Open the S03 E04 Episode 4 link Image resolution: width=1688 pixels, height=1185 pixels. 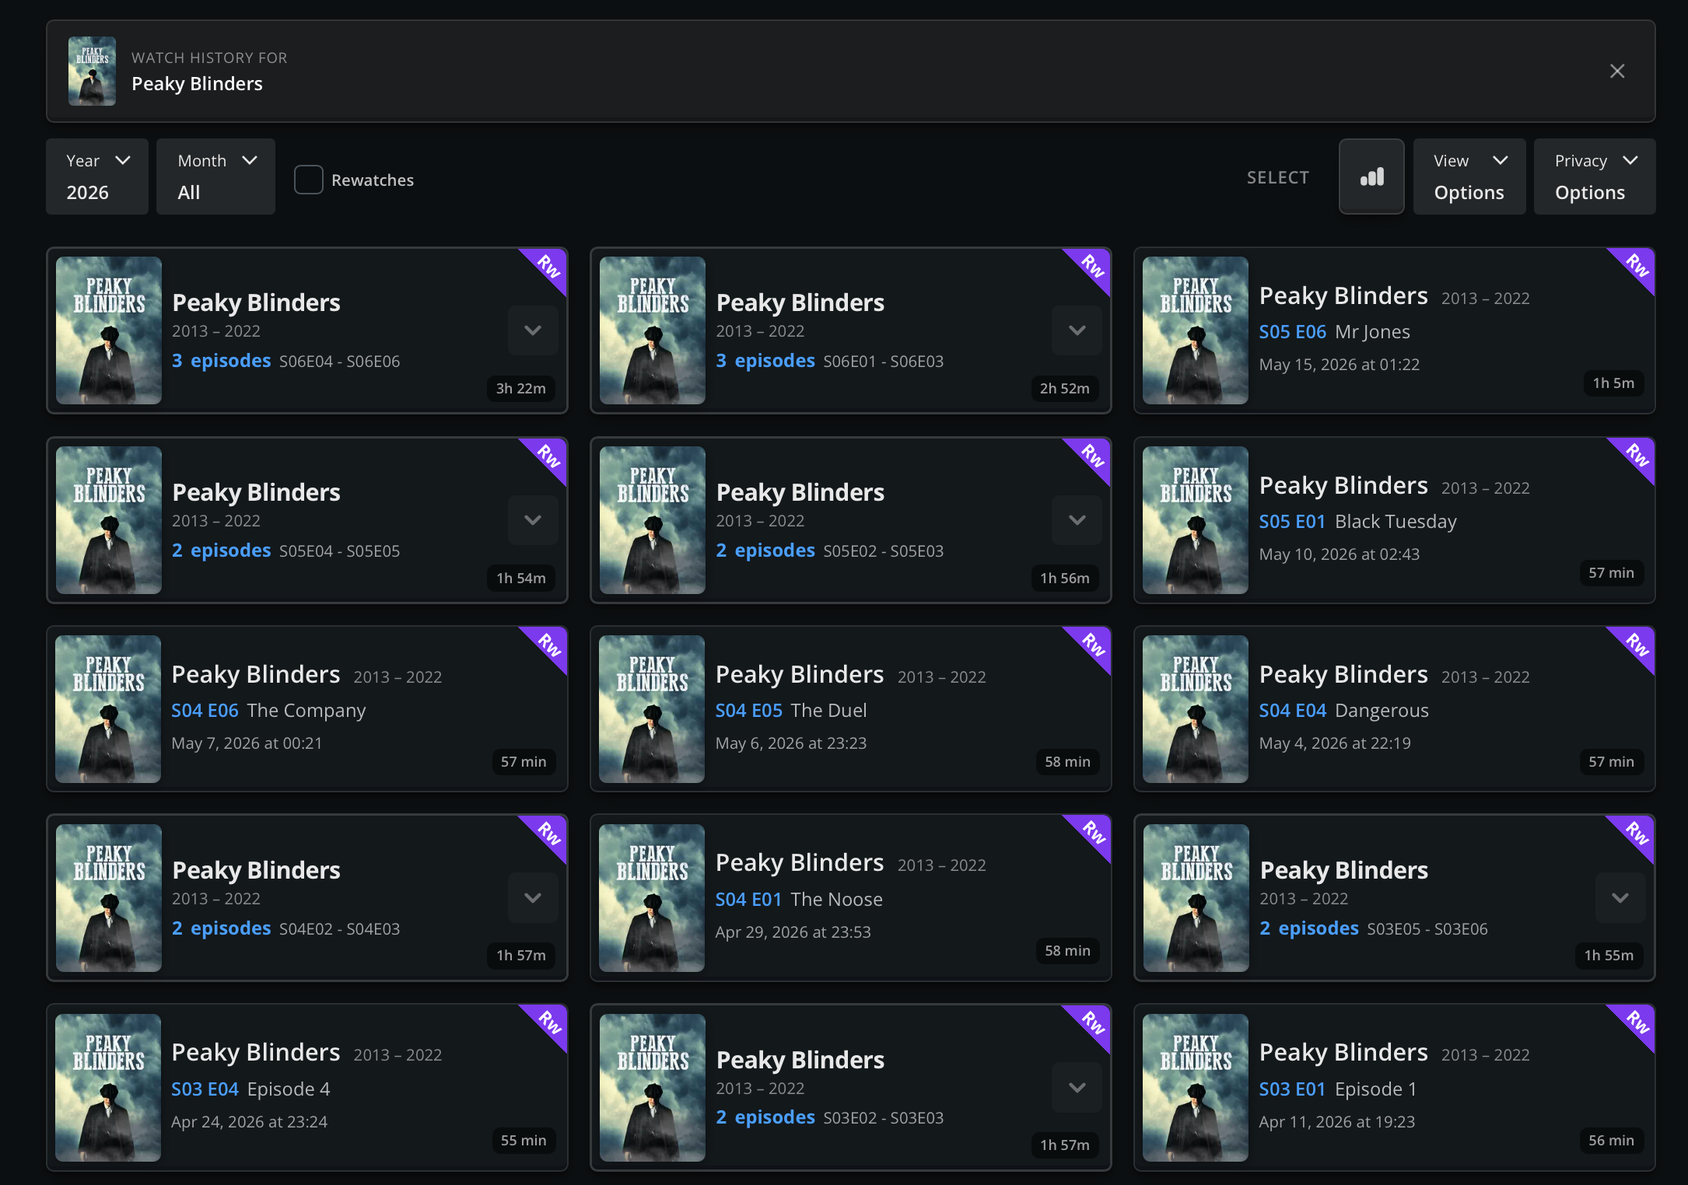[x=250, y=1089]
